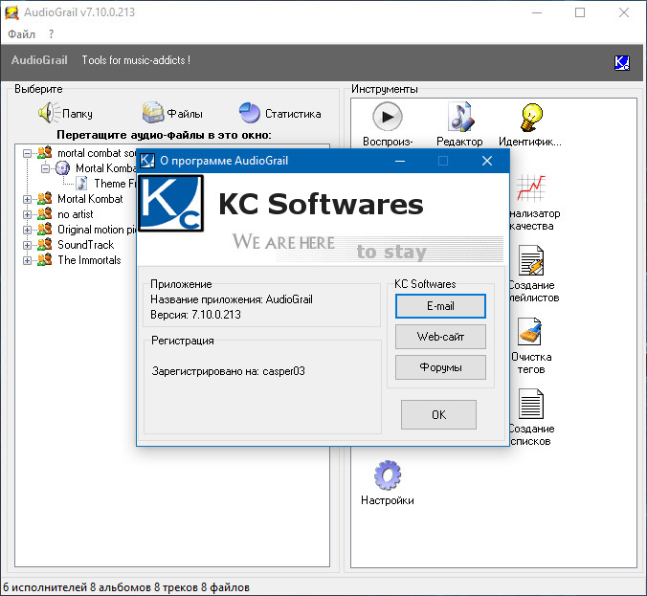Click the AudioGrail banner title
The height and width of the screenshot is (596, 647).
(39, 60)
